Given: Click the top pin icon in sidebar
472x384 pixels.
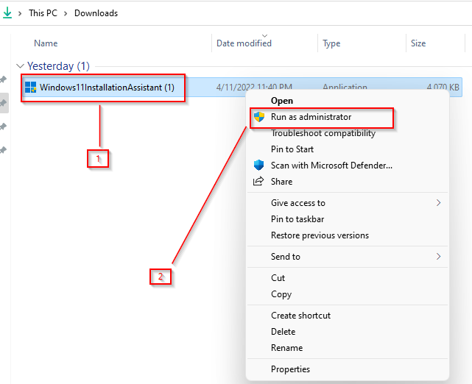Looking at the screenshot, I should pos(4,79).
